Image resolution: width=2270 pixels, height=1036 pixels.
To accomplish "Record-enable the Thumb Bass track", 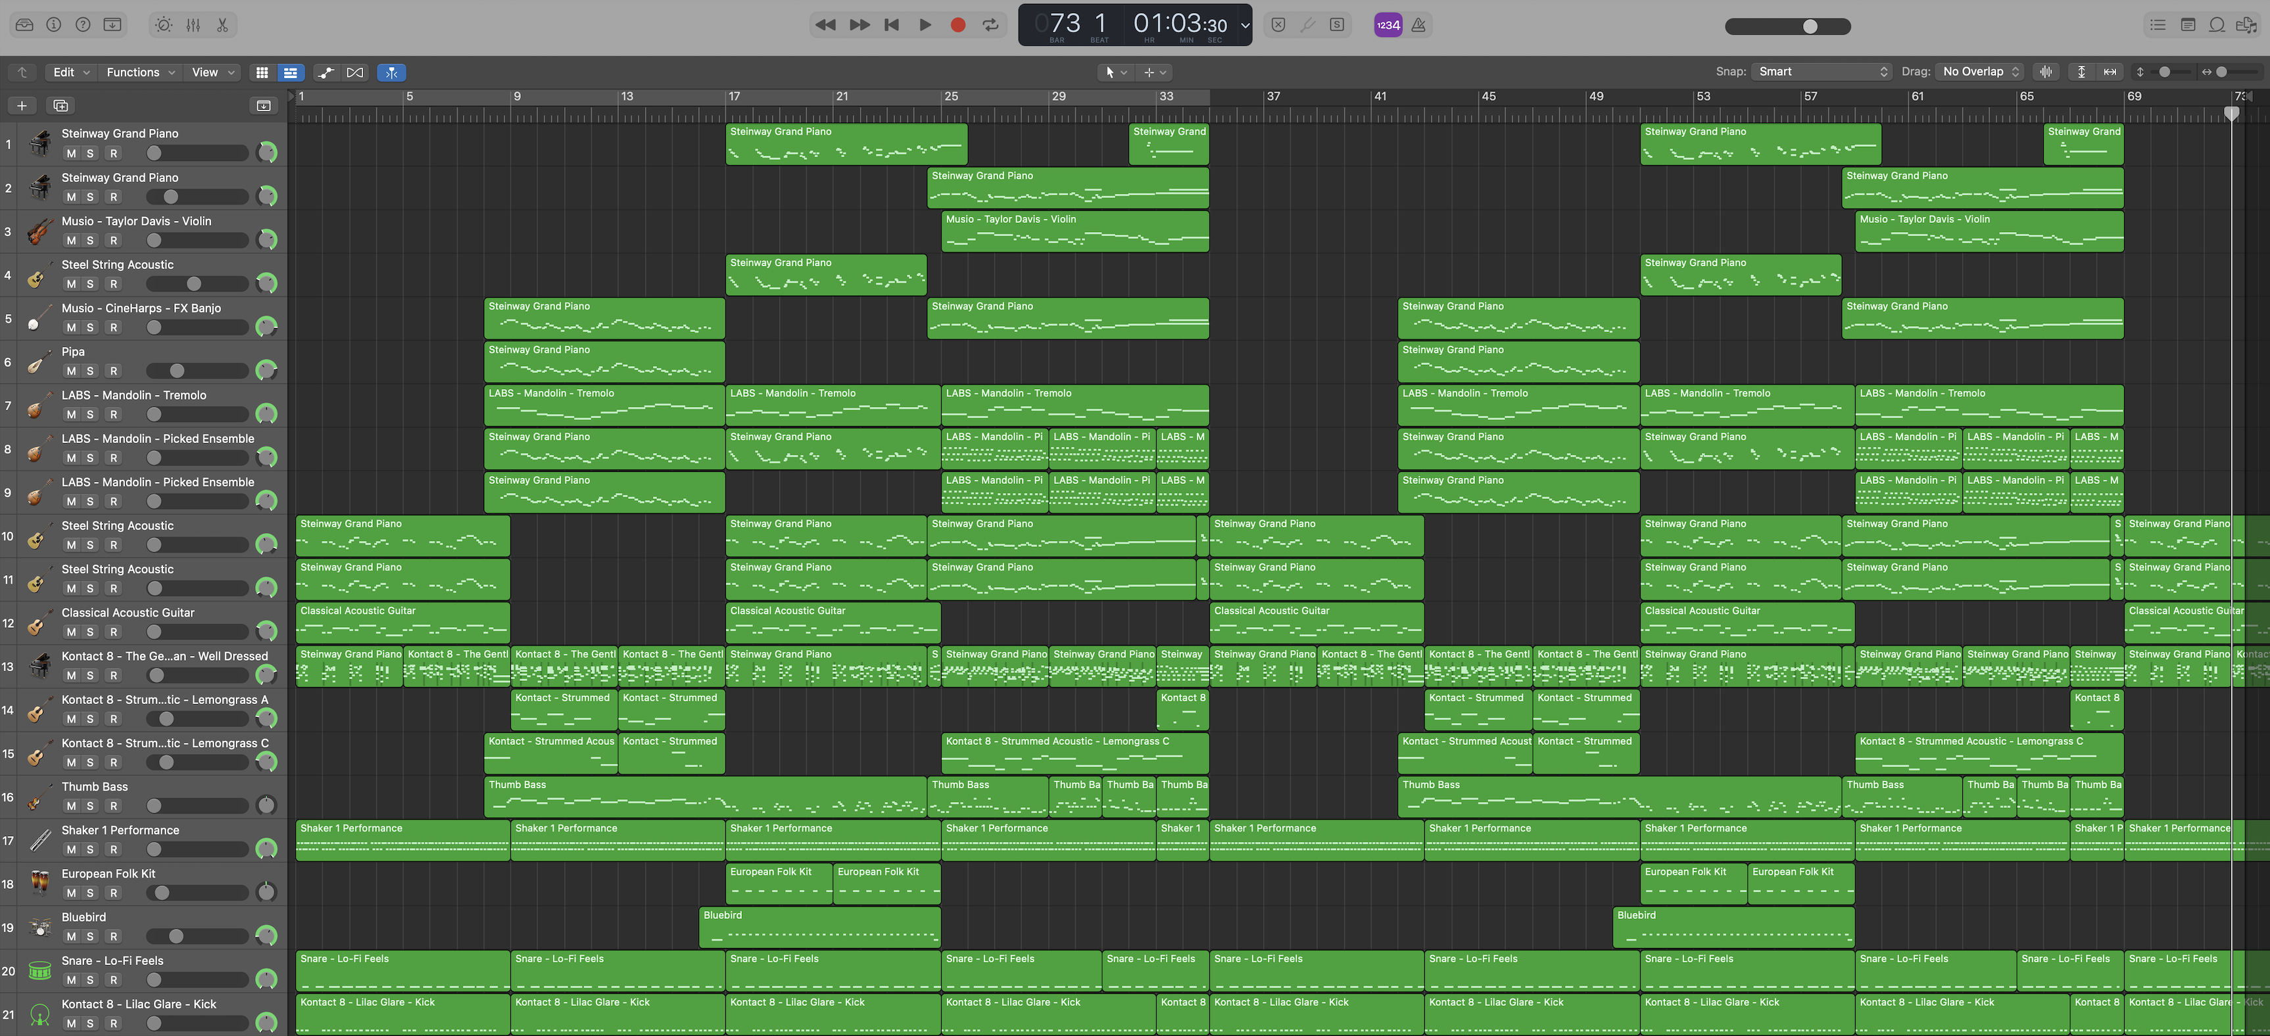I will pos(114,806).
